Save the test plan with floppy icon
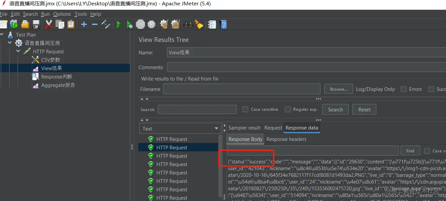The width and height of the screenshot is (446, 201). click(x=36, y=24)
